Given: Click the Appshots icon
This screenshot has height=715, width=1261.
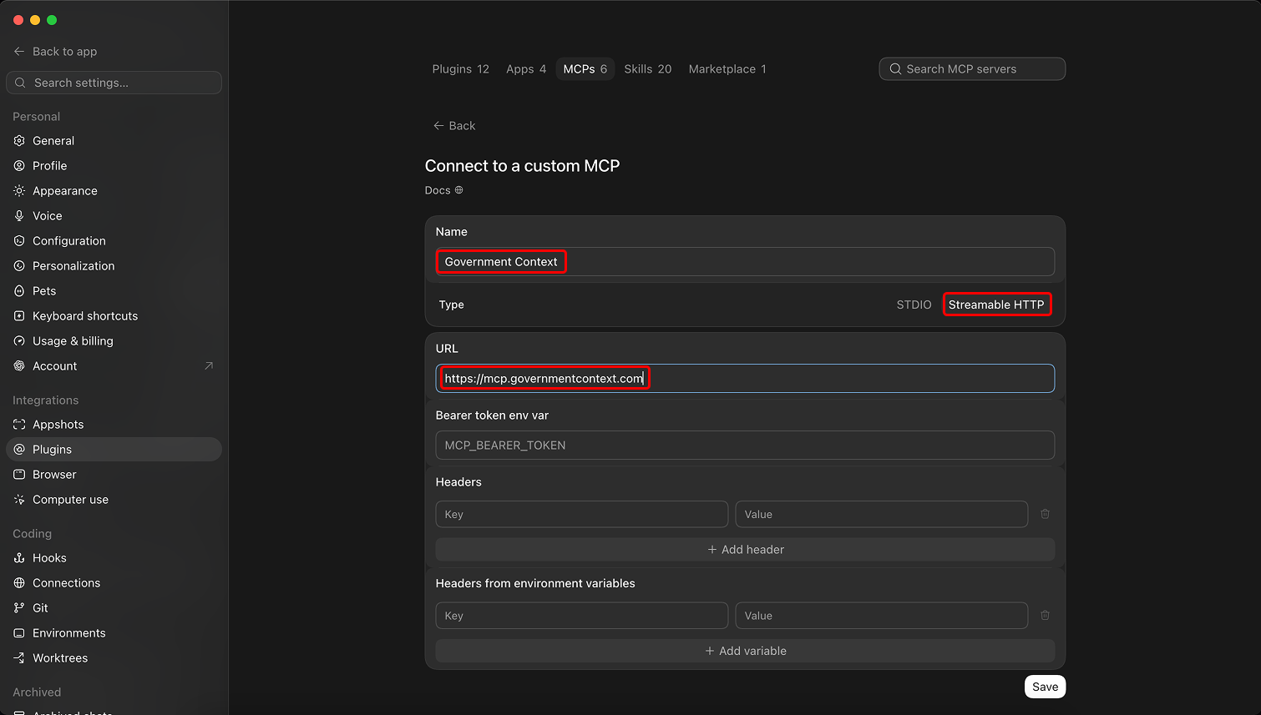Looking at the screenshot, I should pyautogui.click(x=19, y=425).
